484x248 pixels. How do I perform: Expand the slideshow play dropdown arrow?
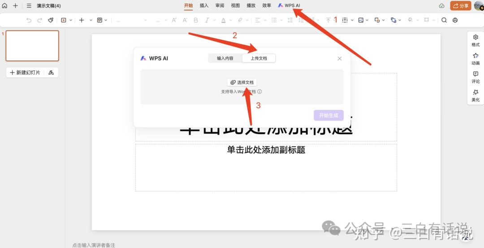coord(71,20)
